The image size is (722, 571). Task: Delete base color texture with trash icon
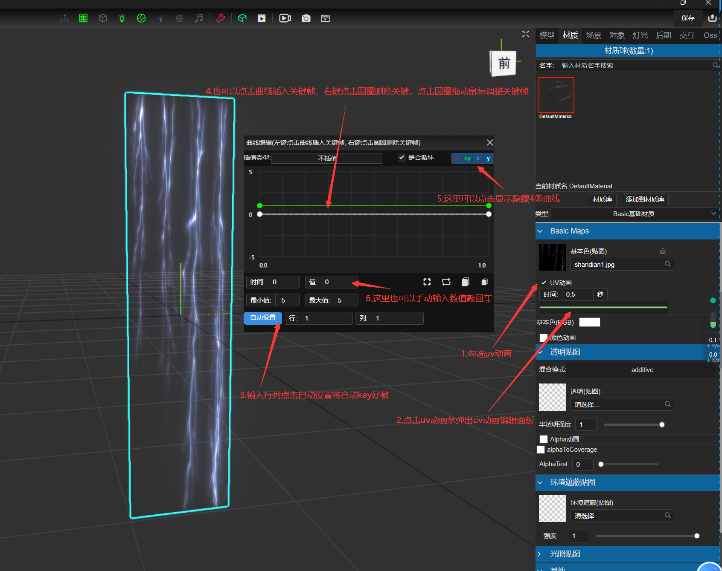tap(663, 251)
